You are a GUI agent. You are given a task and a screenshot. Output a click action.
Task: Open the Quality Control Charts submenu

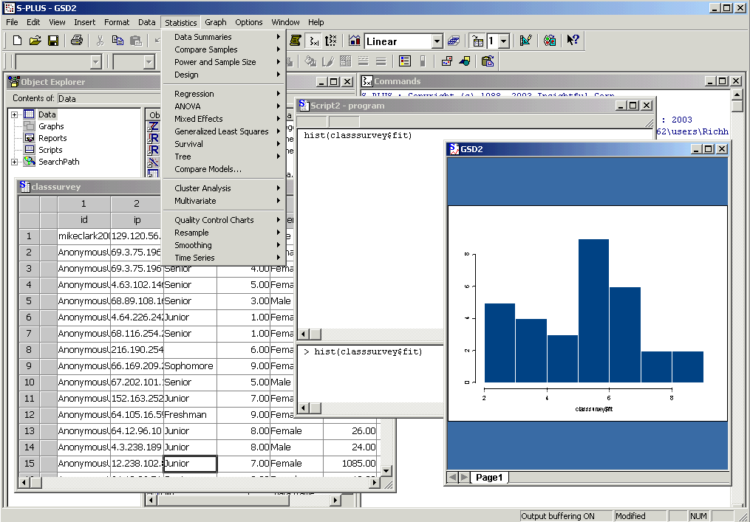pyautogui.click(x=224, y=220)
